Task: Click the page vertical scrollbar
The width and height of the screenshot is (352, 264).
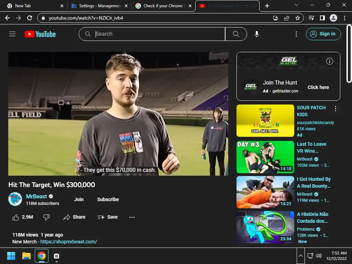Action: [349, 54]
